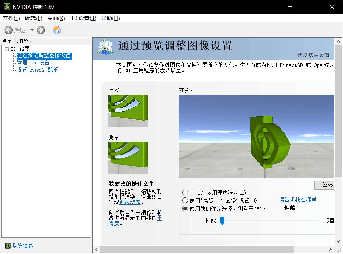Open the 请告诉我在哪里 link
This screenshot has height=254, width=343.
point(298,200)
